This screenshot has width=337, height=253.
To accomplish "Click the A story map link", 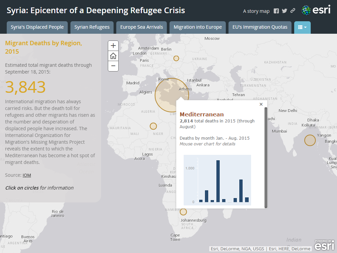I will [256, 11].
